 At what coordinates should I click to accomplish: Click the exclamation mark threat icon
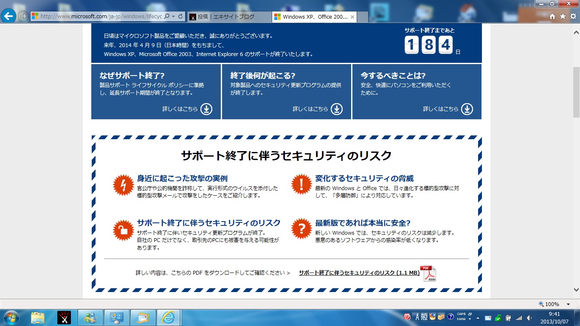pos(302,185)
